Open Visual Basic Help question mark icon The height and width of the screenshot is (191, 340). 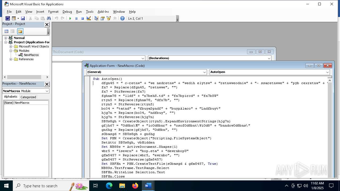pyautogui.click(x=122, y=18)
